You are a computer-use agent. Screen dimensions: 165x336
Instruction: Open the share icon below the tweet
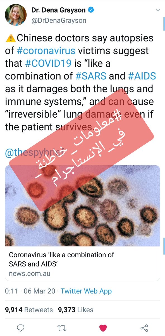click(144, 328)
